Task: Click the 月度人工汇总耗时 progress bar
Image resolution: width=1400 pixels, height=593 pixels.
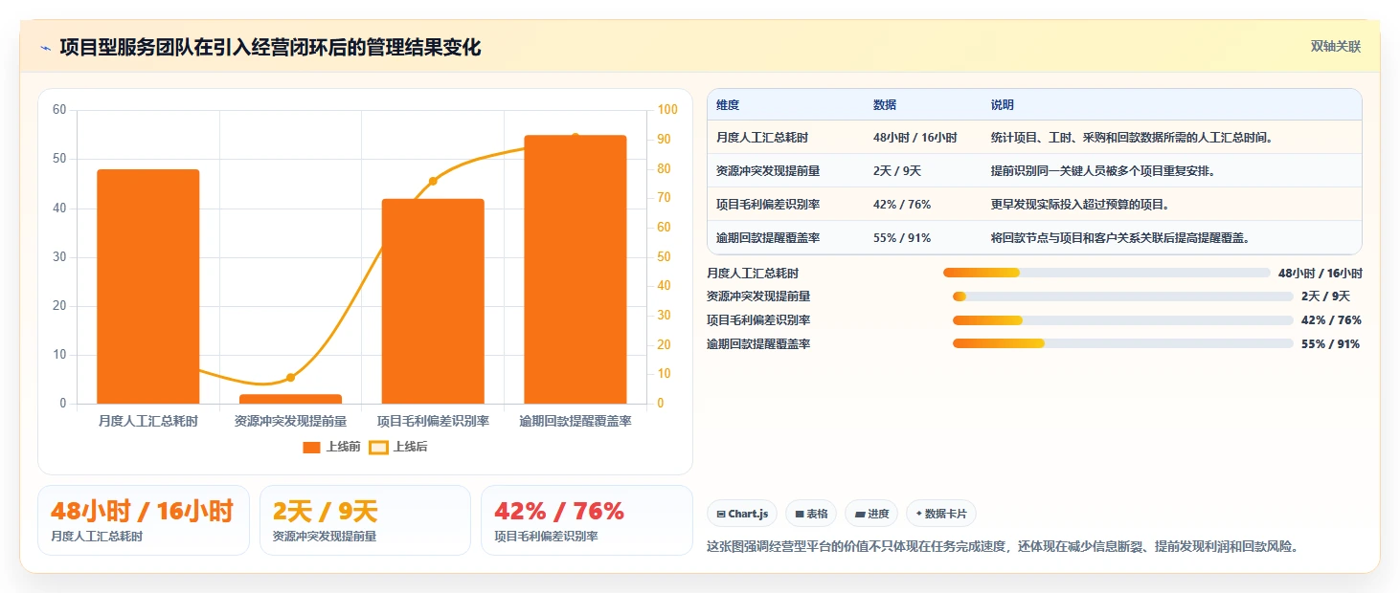Action: tap(1106, 273)
